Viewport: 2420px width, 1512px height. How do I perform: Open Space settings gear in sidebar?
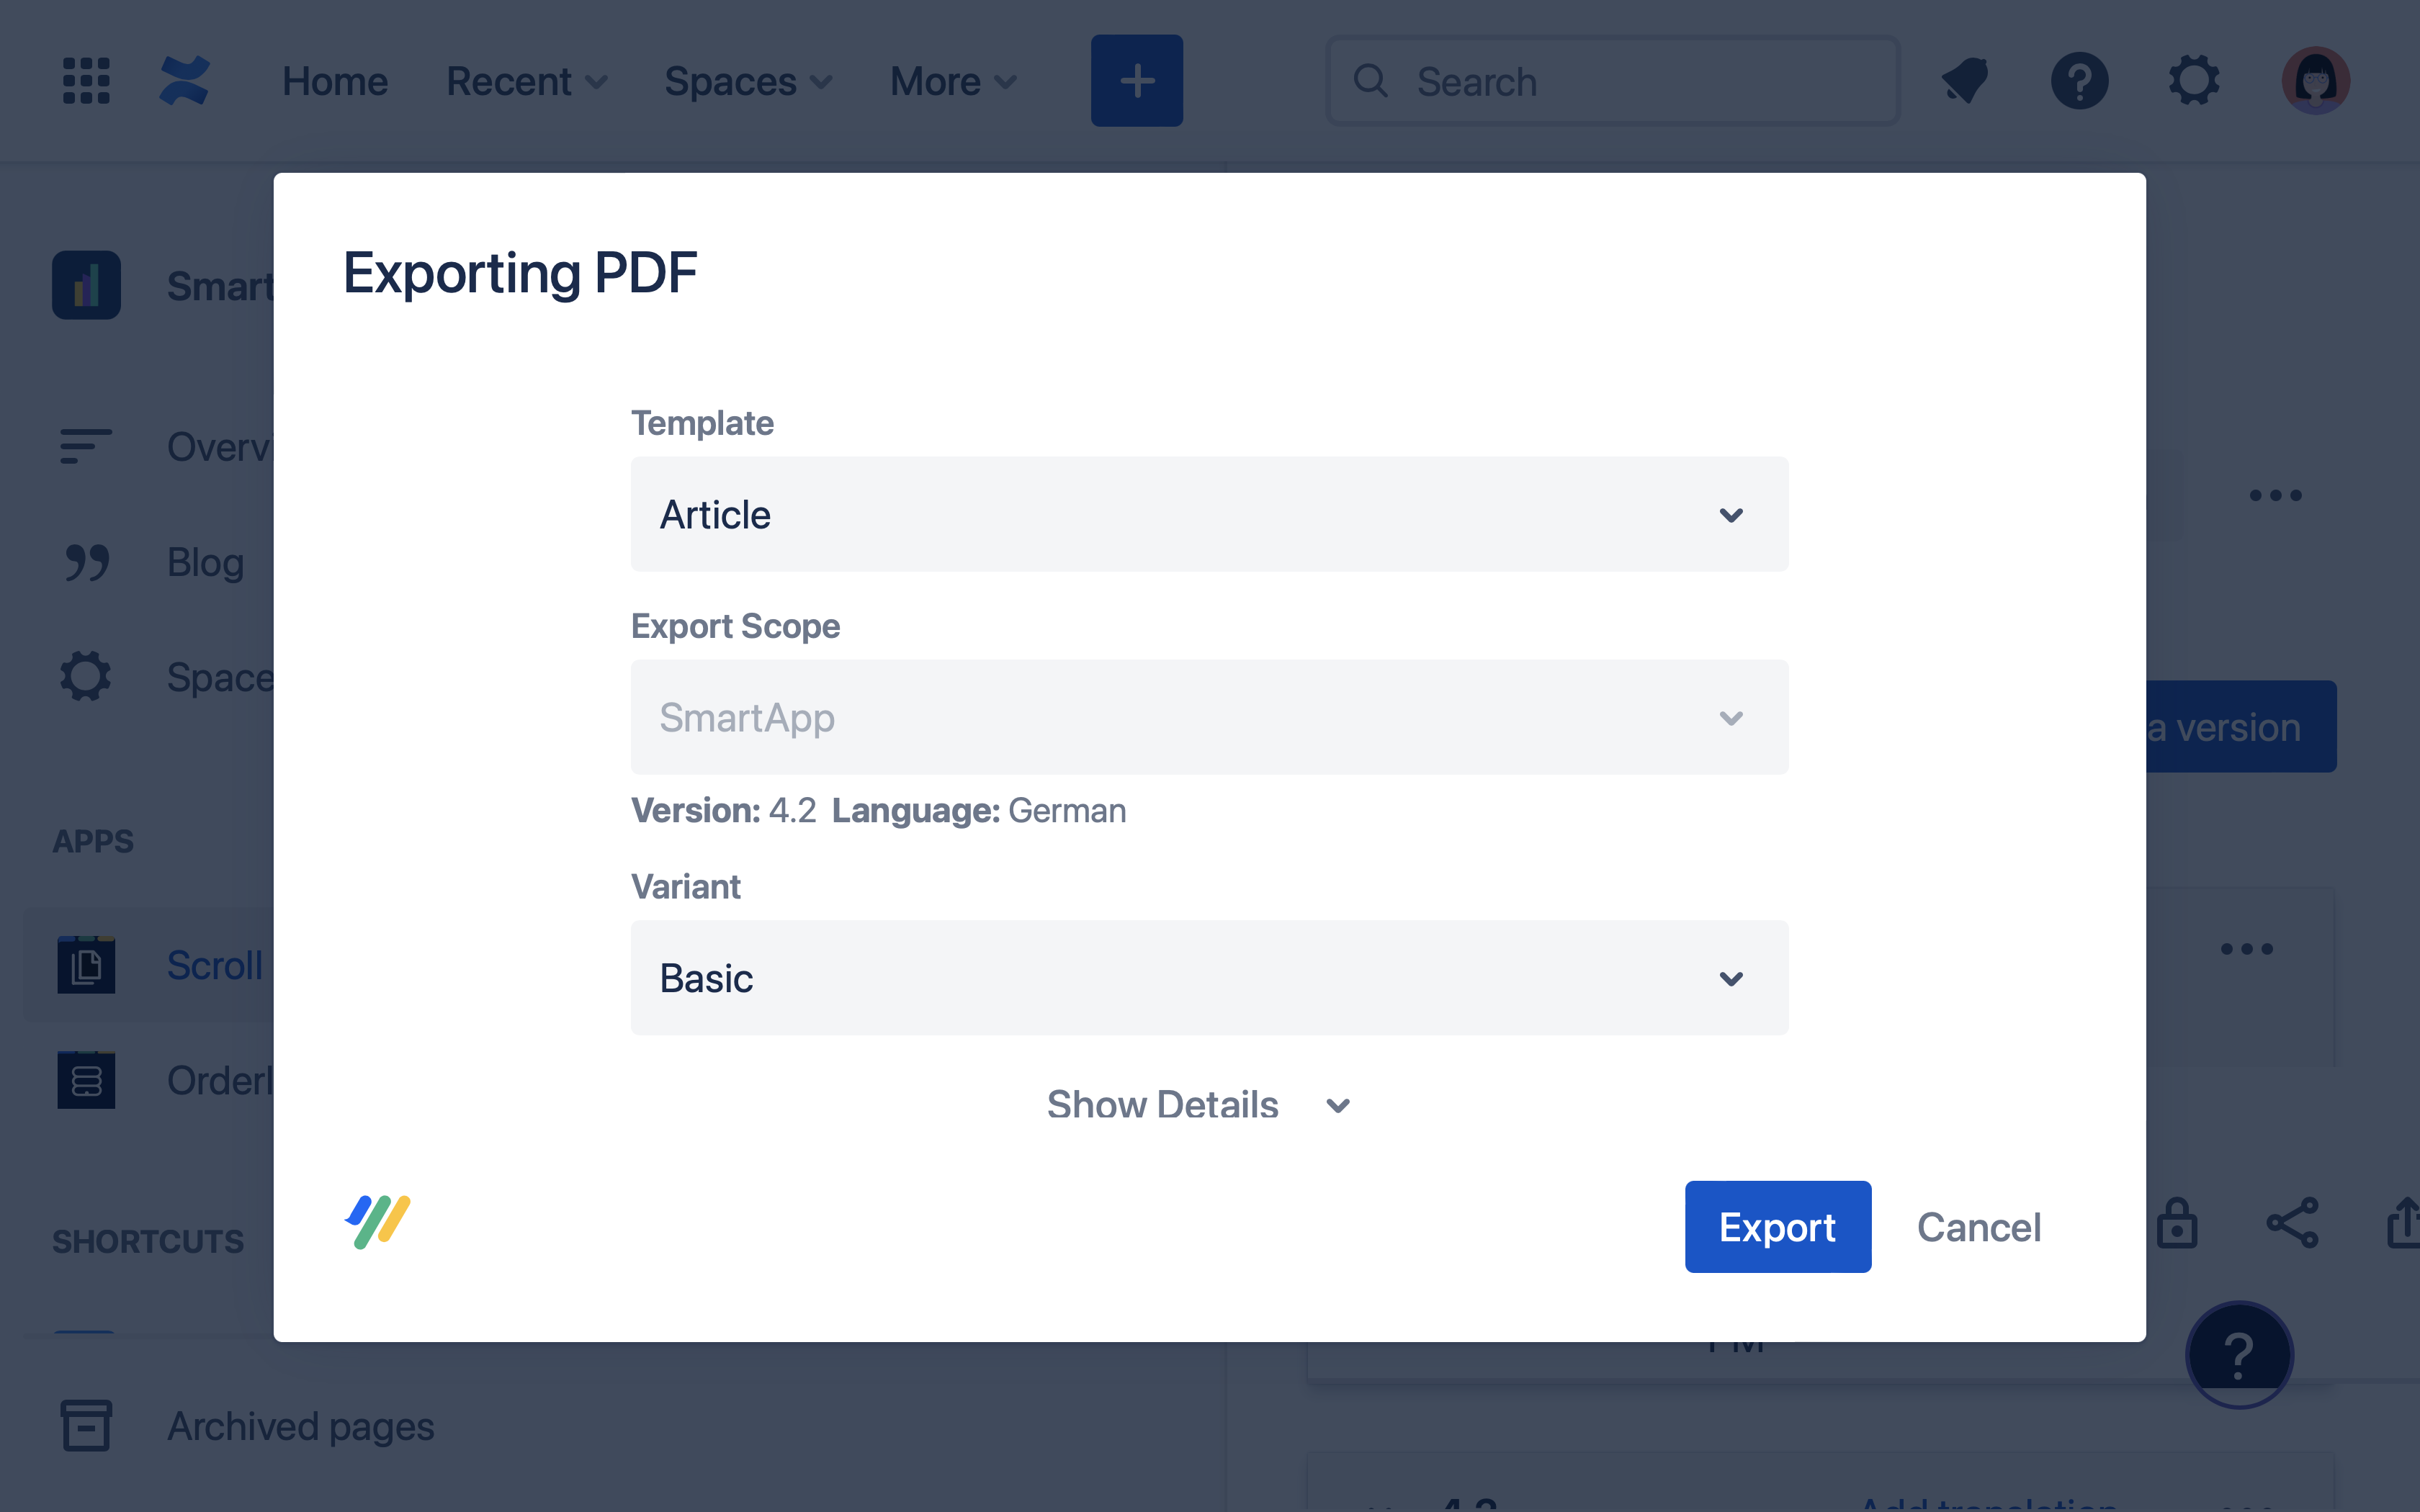(86, 677)
